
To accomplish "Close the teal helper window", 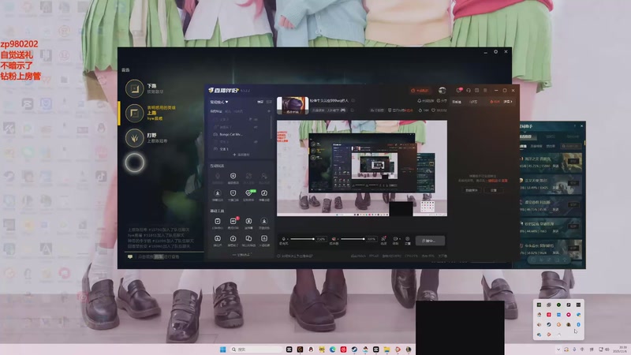I will [x=581, y=126].
